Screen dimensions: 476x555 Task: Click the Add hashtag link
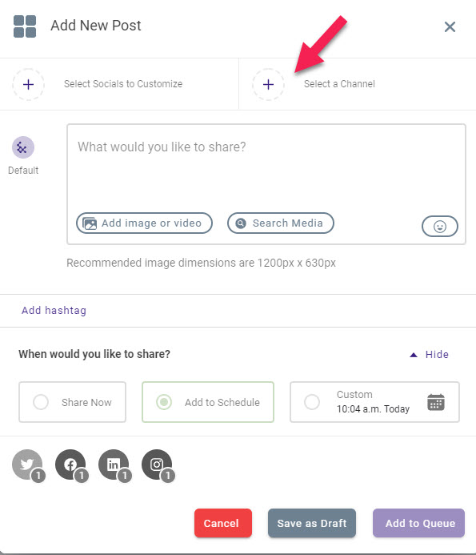click(54, 311)
